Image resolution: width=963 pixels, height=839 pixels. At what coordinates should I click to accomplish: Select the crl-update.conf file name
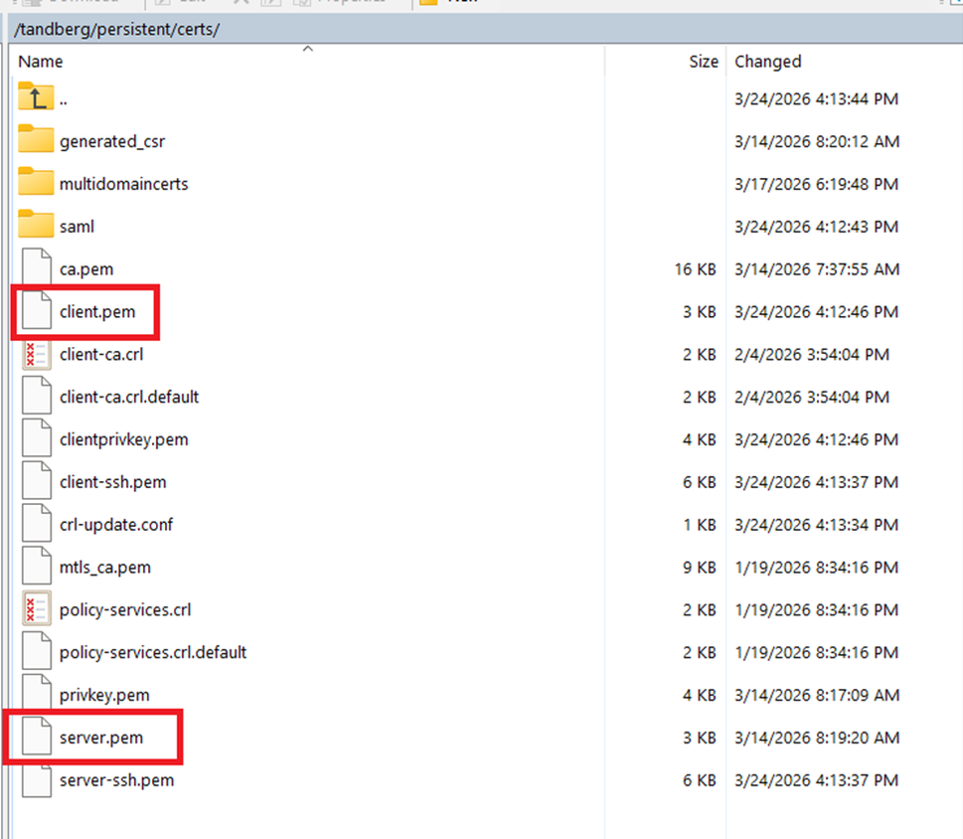coord(116,525)
